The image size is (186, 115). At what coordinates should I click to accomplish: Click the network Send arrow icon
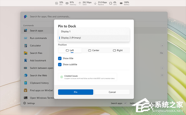coord(80,3)
